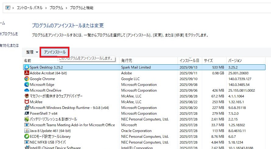Image resolution: width=271 pixels, height=149 pixels.
Task: Select the Microsoft Edge icon
Action: coord(26,85)
